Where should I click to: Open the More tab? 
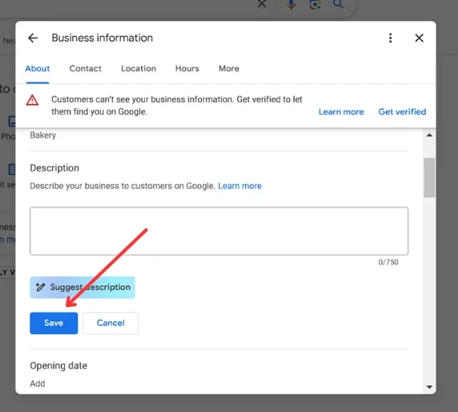[229, 68]
